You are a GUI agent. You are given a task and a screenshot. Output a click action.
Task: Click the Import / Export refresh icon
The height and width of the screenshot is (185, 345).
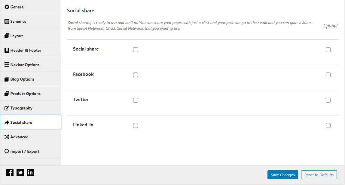tap(7, 151)
